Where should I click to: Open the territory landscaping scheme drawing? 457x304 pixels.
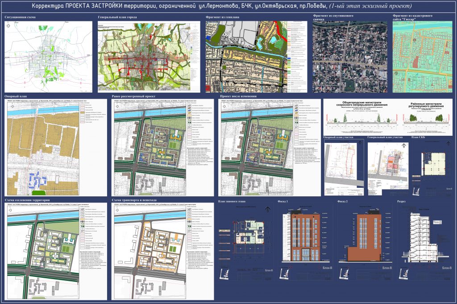(x=56, y=251)
